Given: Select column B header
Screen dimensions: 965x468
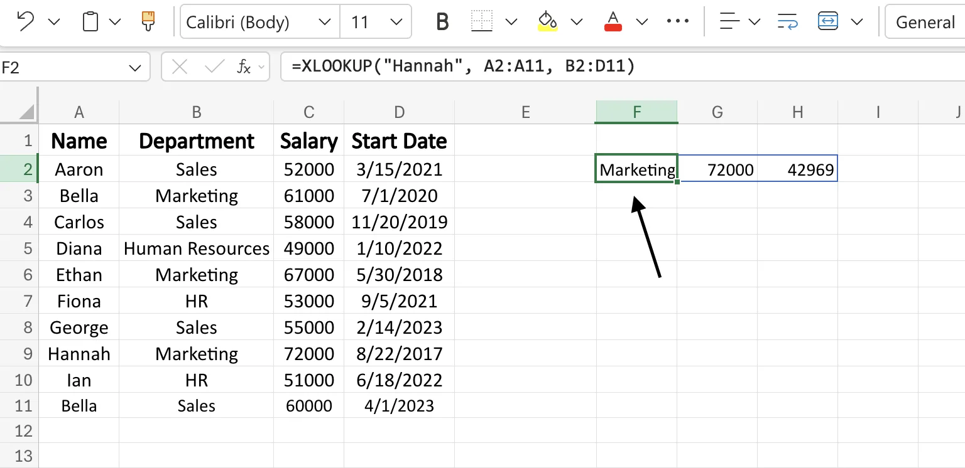Looking at the screenshot, I should coord(197,112).
